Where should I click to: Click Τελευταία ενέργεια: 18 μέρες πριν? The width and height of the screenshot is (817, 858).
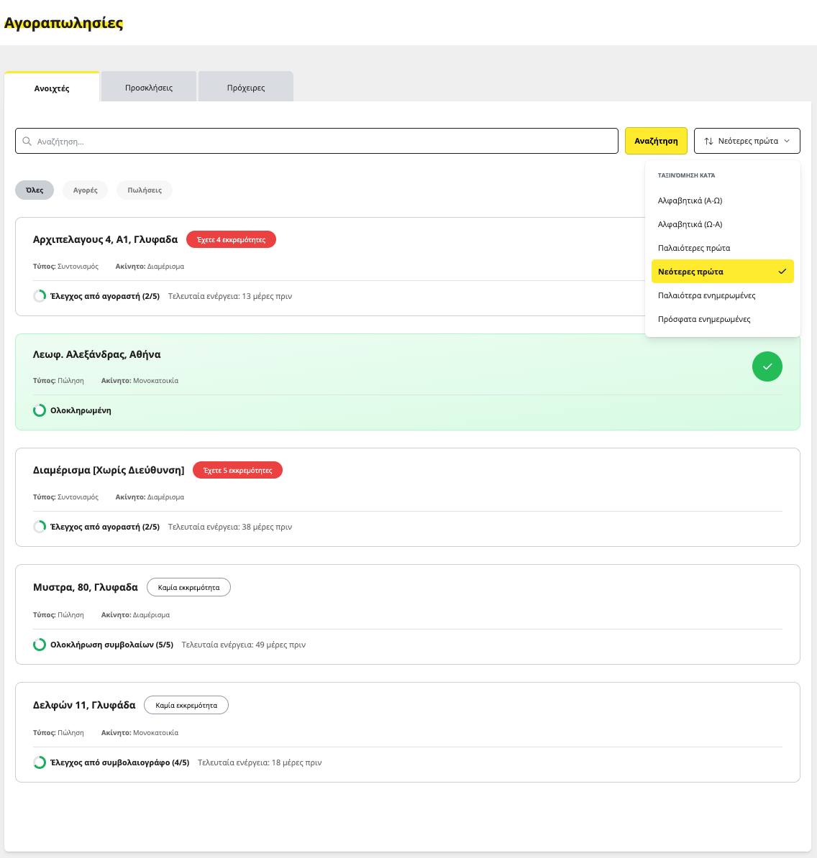click(260, 762)
